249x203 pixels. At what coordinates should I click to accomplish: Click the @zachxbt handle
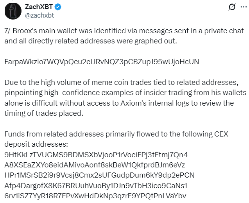[41, 16]
